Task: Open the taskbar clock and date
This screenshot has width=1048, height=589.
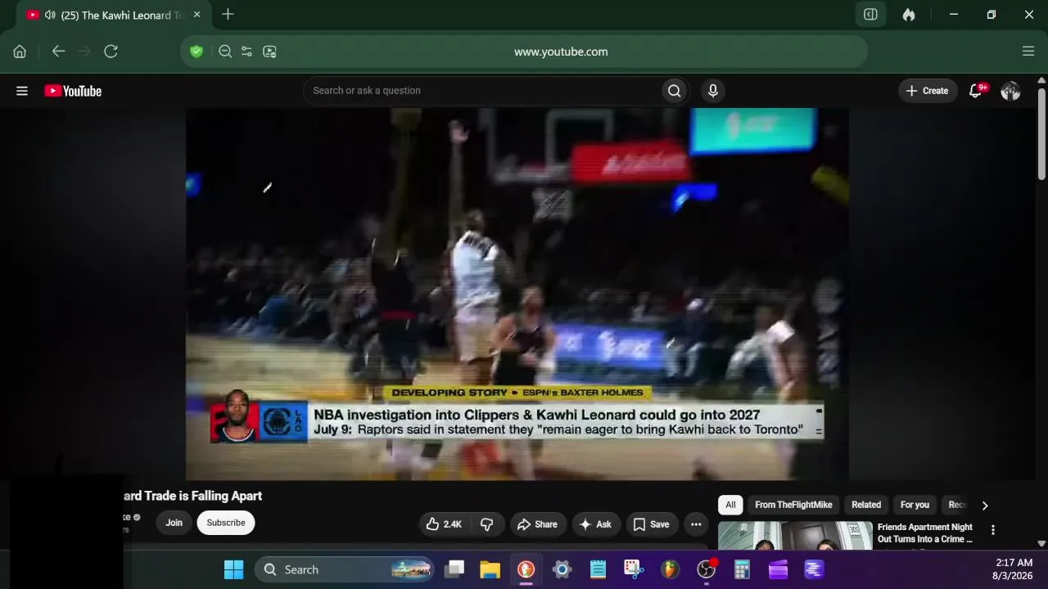Action: tap(1014, 569)
